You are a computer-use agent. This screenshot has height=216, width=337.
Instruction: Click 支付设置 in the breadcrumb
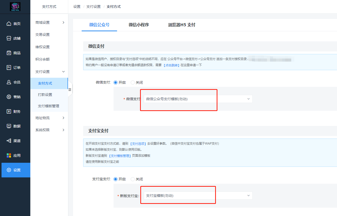coord(94,7)
